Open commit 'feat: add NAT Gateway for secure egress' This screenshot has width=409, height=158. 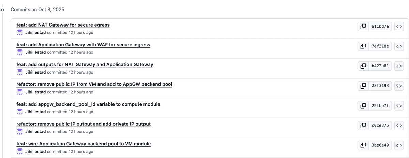(63, 25)
